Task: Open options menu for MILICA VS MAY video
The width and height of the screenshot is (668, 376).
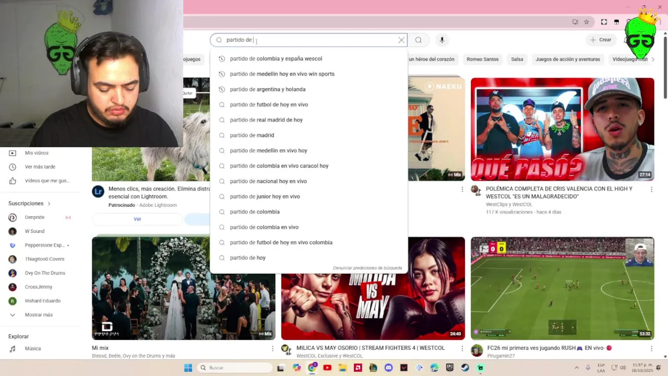Action: tap(462, 348)
